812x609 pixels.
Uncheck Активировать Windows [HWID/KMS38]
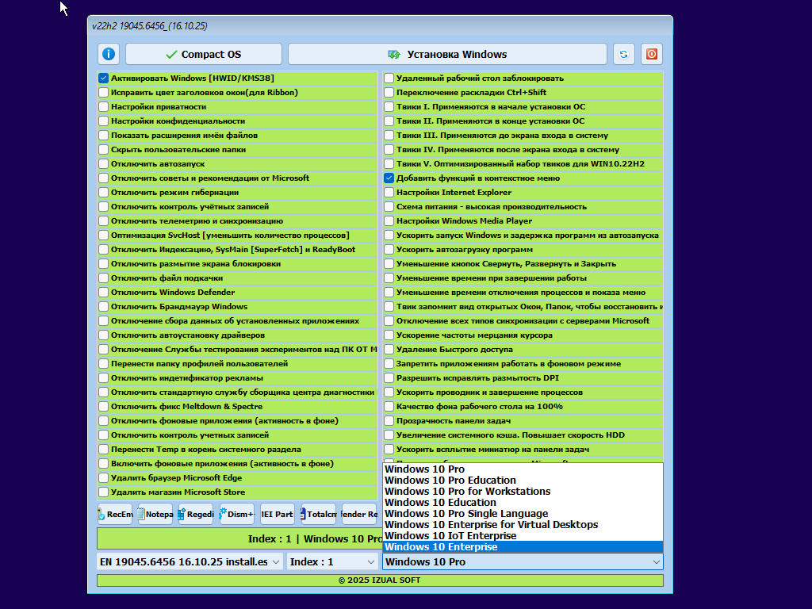(x=104, y=79)
